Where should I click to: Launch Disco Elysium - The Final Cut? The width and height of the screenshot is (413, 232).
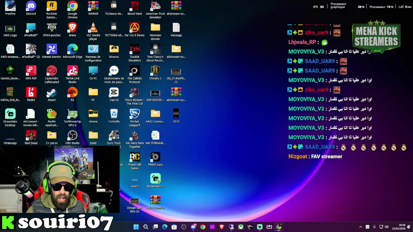pyautogui.click(x=135, y=96)
